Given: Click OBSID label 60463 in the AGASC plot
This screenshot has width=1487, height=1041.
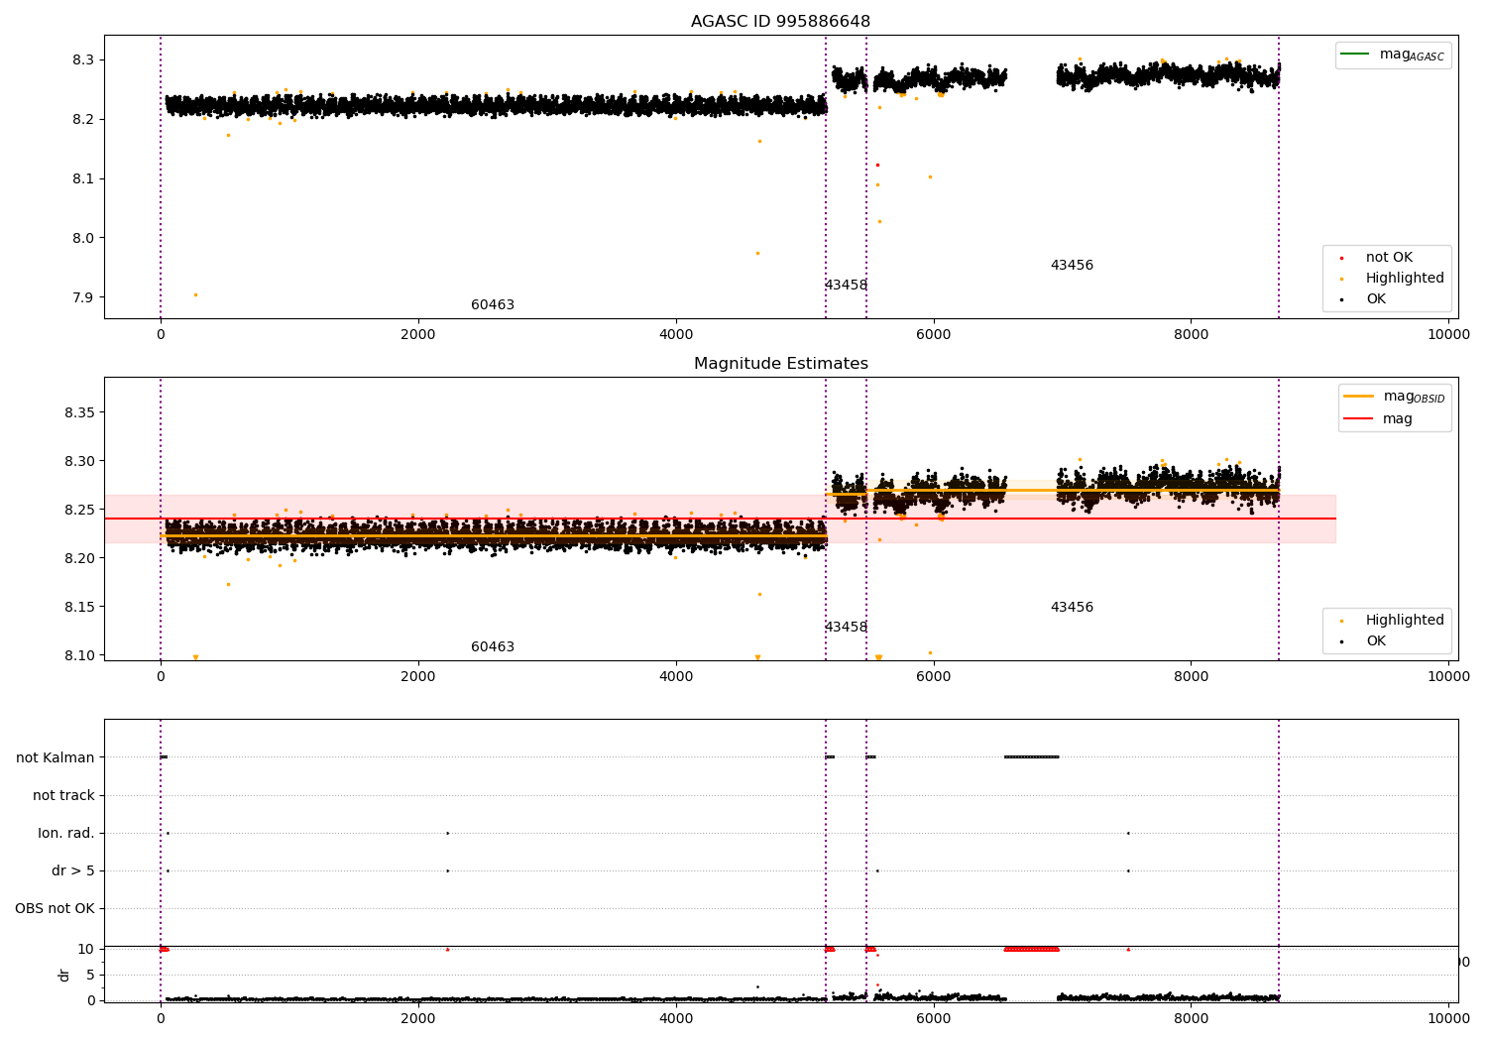Looking at the screenshot, I should coord(493,305).
